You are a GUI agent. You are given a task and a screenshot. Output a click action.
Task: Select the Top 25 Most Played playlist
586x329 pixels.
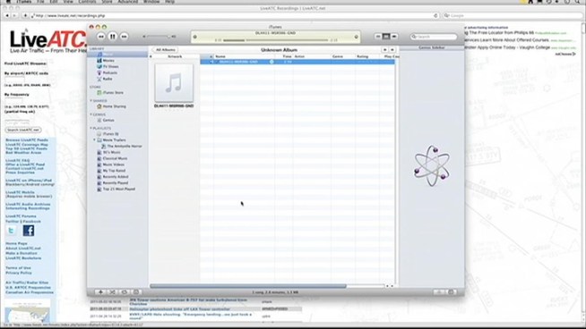pos(118,190)
